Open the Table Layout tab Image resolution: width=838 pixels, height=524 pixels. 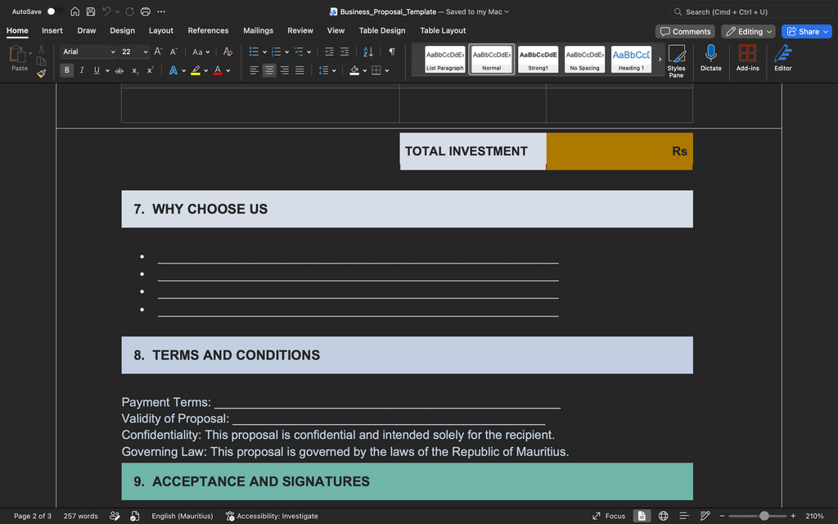click(443, 30)
